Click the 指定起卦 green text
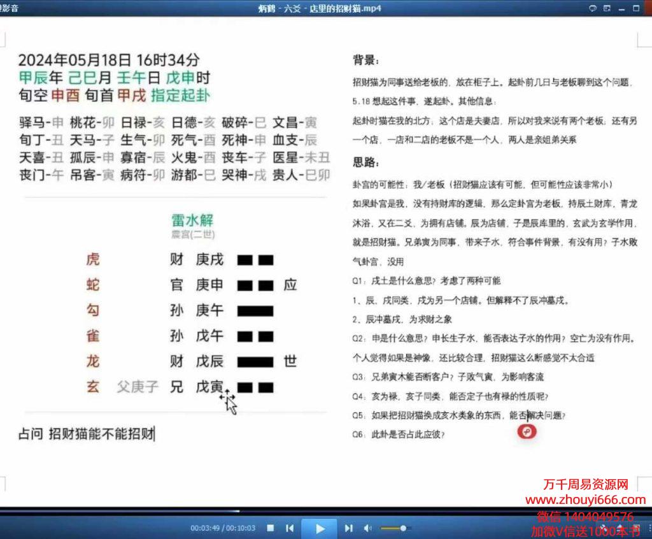Image resolution: width=652 pixels, height=539 pixels. (180, 96)
